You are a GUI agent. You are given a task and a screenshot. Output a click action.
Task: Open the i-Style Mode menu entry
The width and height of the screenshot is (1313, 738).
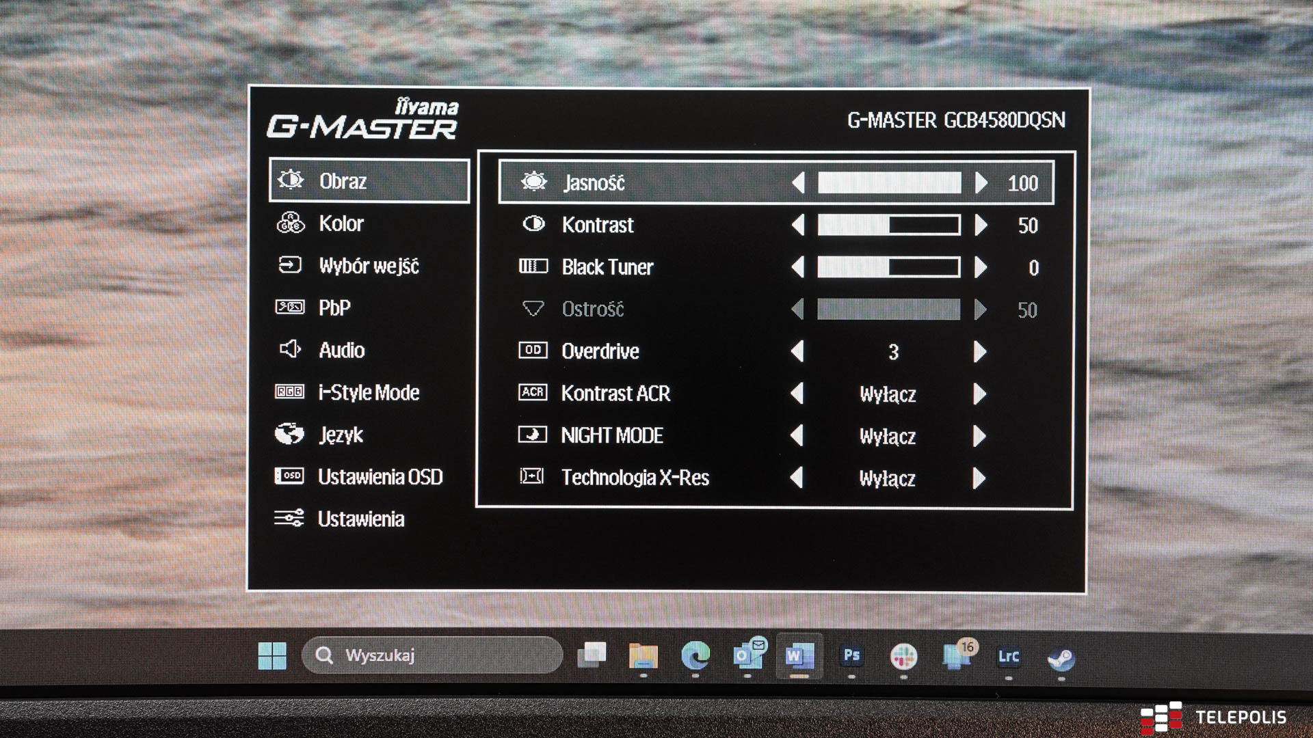pyautogui.click(x=368, y=392)
